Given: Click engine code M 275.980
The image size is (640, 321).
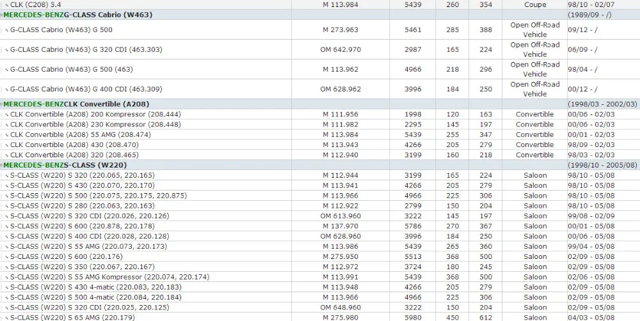Looking at the screenshot, I should 340,317.
